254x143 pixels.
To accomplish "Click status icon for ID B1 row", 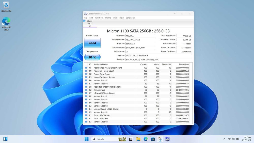I will point(86,84).
